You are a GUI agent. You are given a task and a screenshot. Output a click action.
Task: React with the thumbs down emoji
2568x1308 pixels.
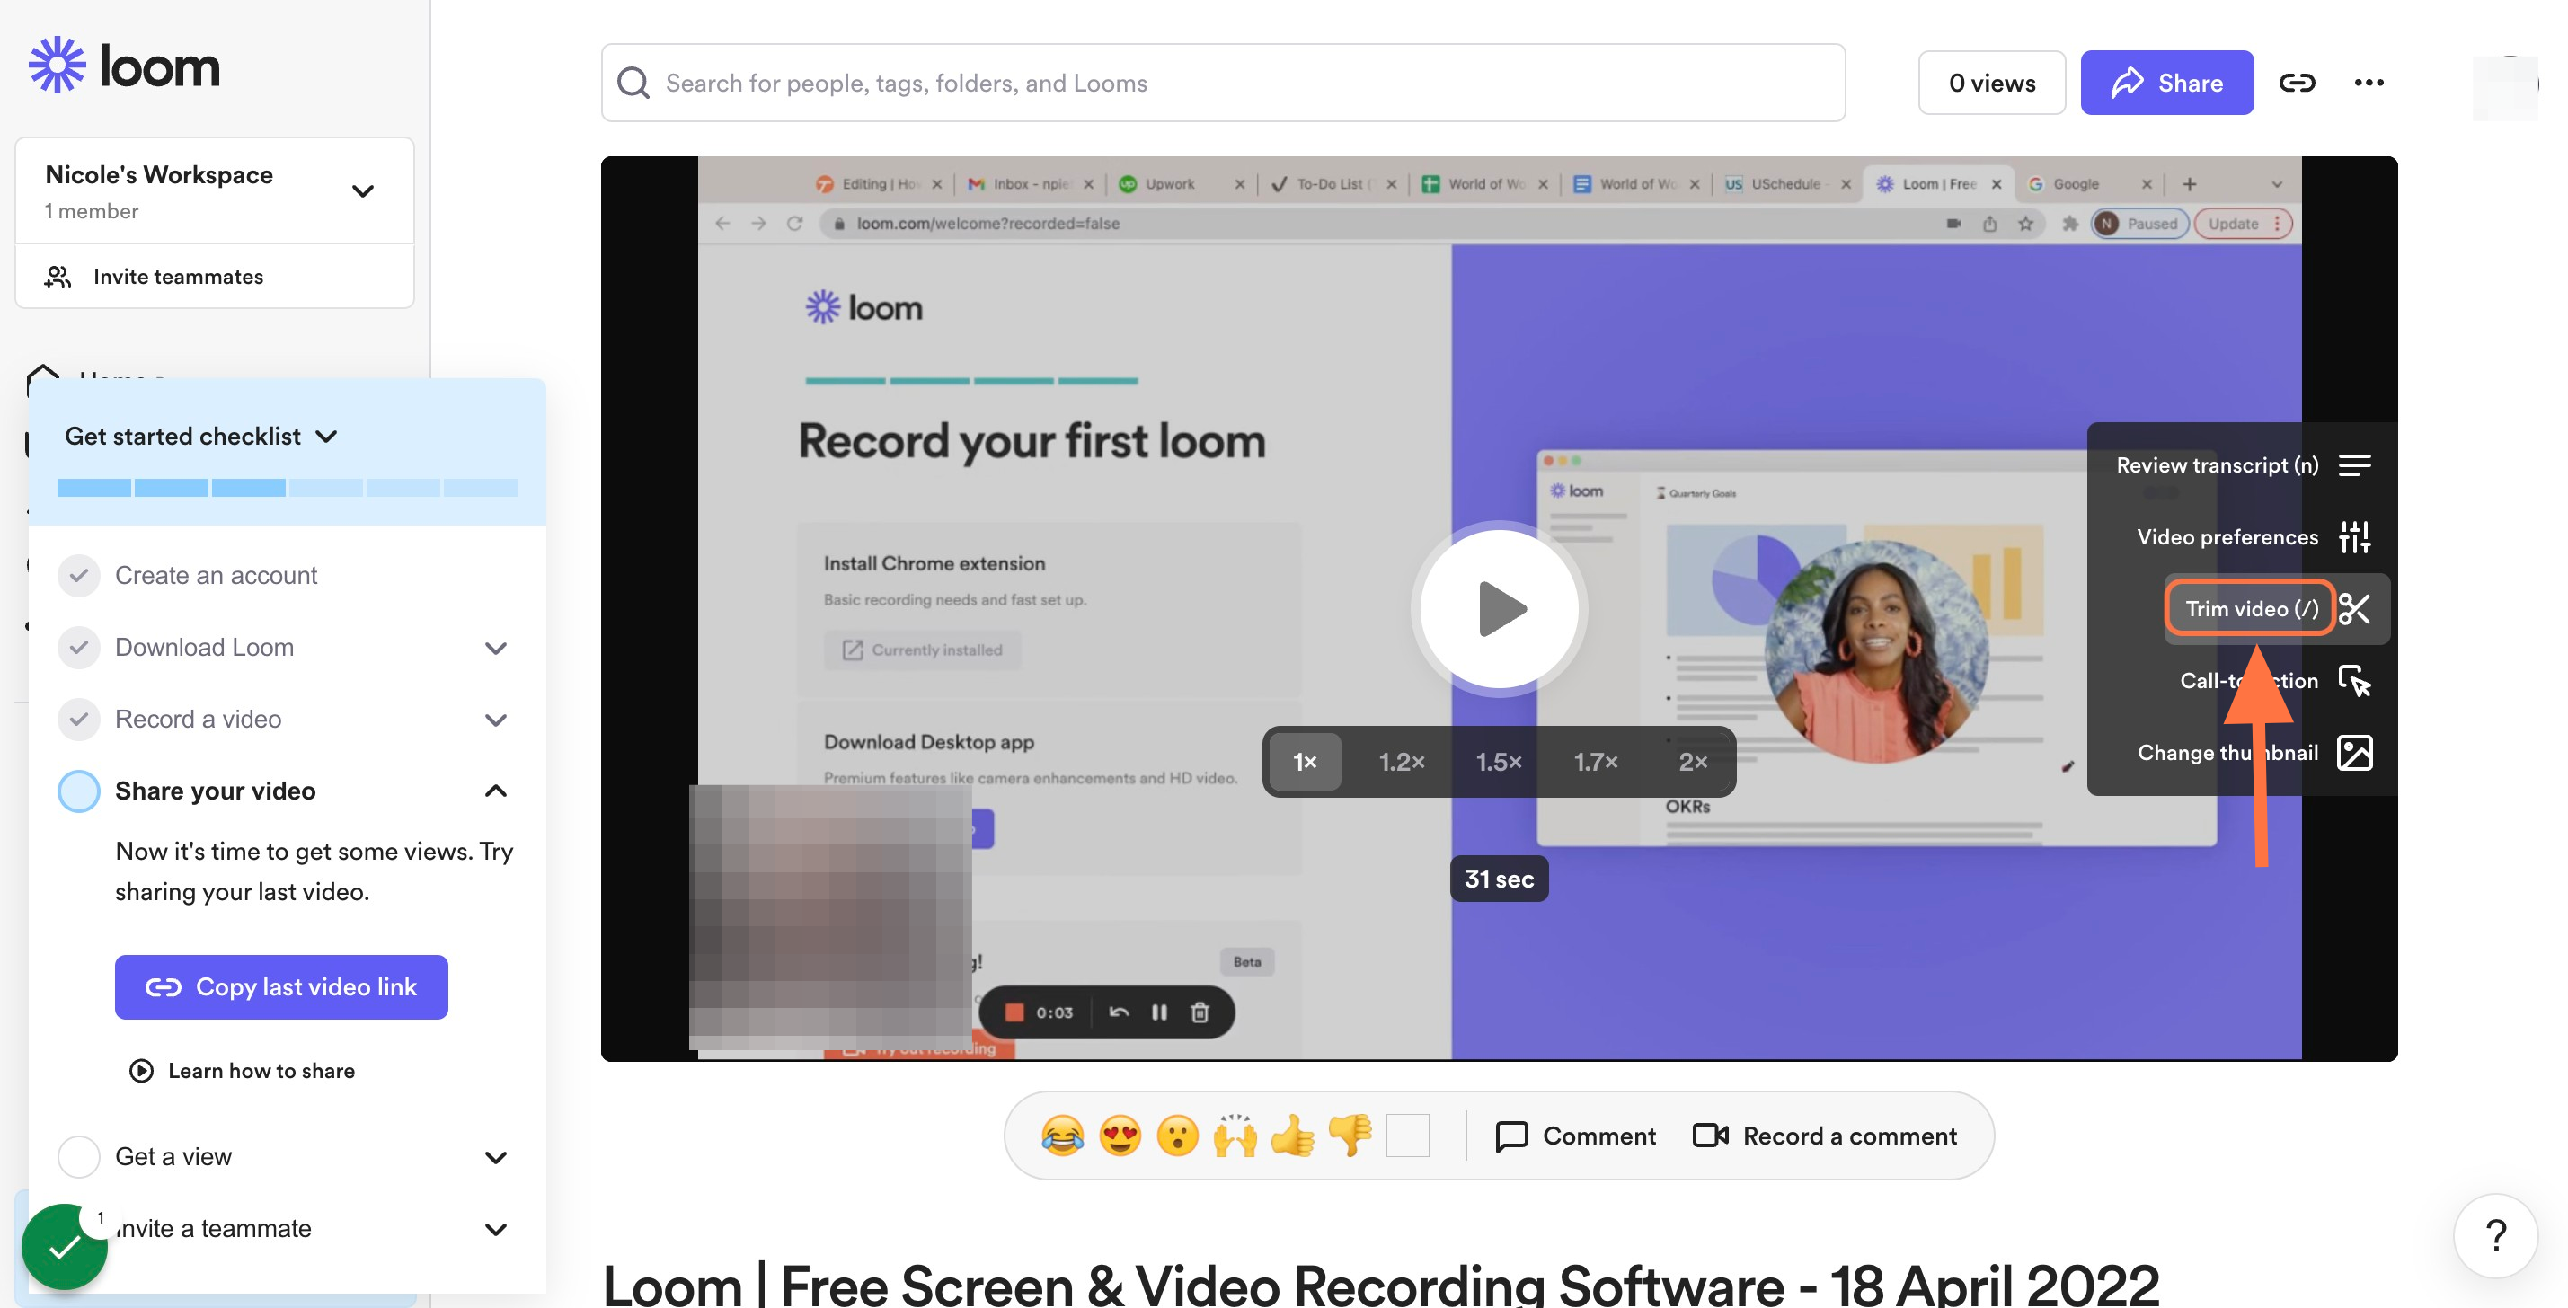[1350, 1136]
